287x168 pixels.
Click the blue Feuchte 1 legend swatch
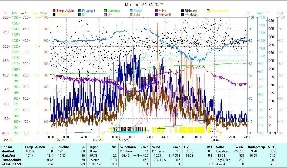click(80, 11)
